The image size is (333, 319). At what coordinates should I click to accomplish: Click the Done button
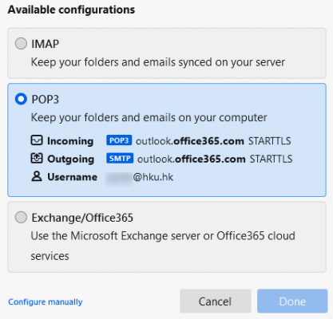pyautogui.click(x=292, y=301)
